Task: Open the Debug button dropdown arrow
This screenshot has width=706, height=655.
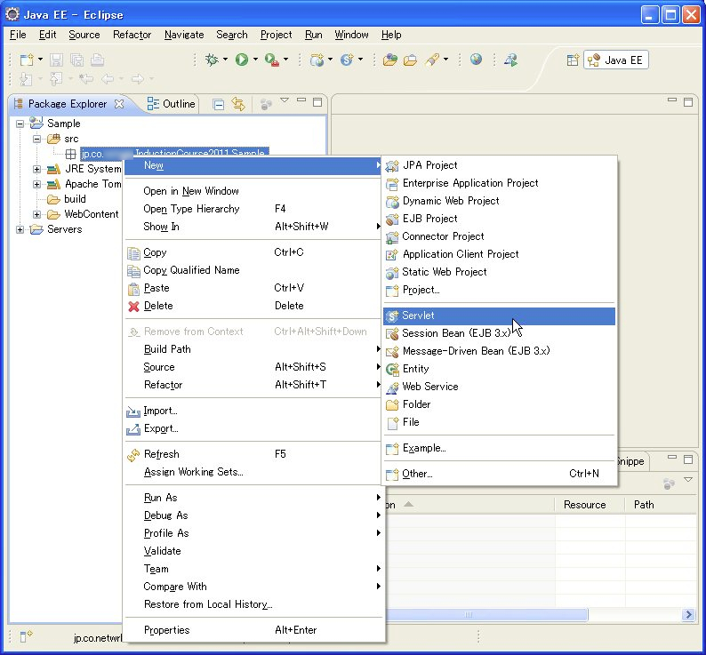Action: click(x=225, y=60)
